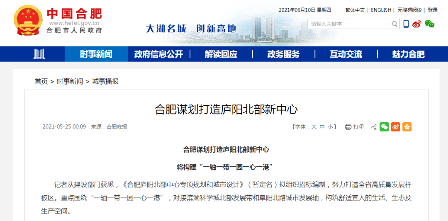
Task: Switch to ENGLISH version
Action: (x=381, y=10)
